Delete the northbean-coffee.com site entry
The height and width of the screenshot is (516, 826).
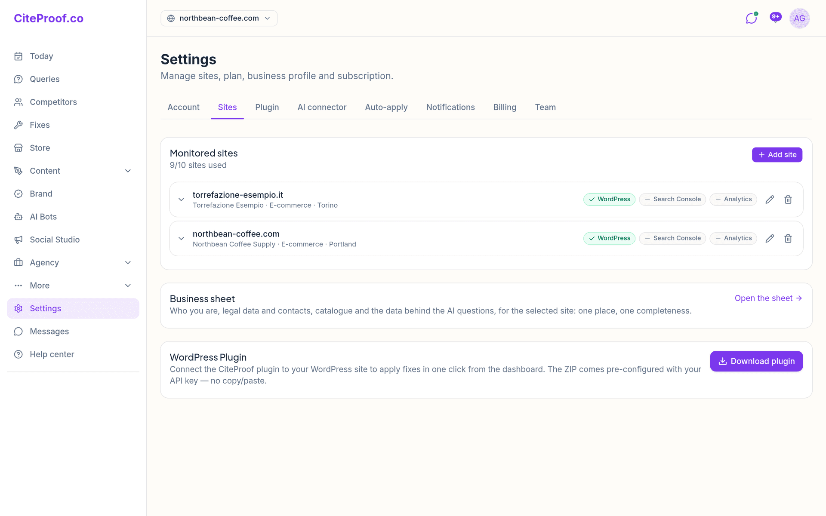[788, 239]
